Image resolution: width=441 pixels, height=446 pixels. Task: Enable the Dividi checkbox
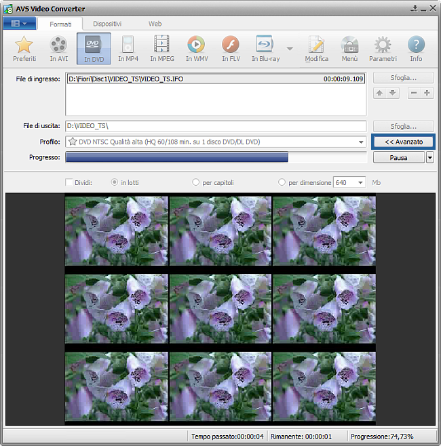(69, 182)
